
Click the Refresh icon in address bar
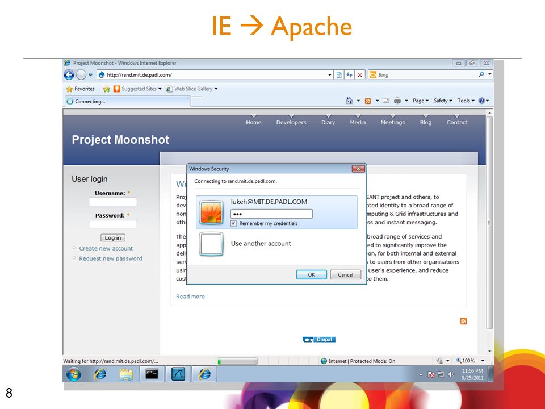[x=349, y=75]
